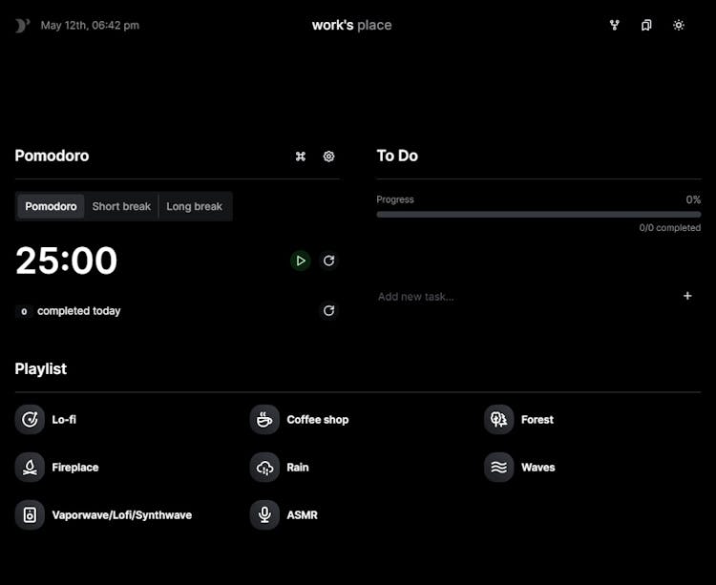Viewport: 716px width, 585px height.
Task: Play the Coffee shop ambience
Action: pyautogui.click(x=299, y=419)
